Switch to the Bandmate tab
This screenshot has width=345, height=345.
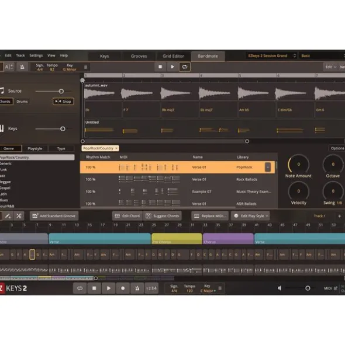(208, 56)
